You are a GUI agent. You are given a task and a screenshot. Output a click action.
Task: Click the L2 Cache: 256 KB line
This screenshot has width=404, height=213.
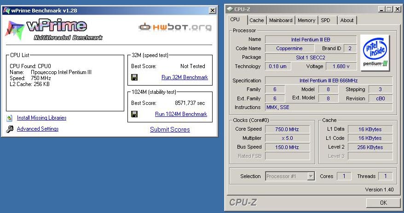[29, 84]
